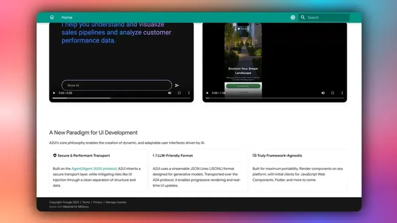This screenshot has width=397, height=223.
Task: Open Manage cookies in the footer
Action: click(x=116, y=202)
